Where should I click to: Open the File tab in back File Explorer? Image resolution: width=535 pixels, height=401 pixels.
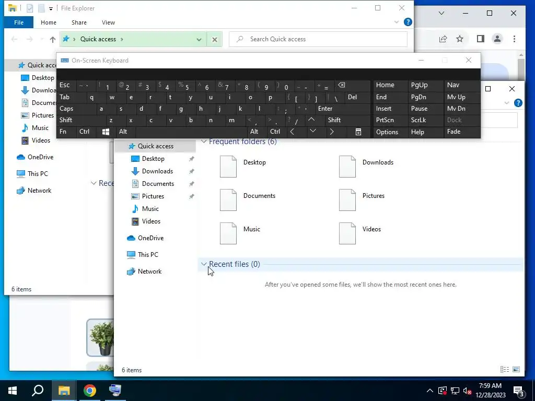pyautogui.click(x=19, y=22)
